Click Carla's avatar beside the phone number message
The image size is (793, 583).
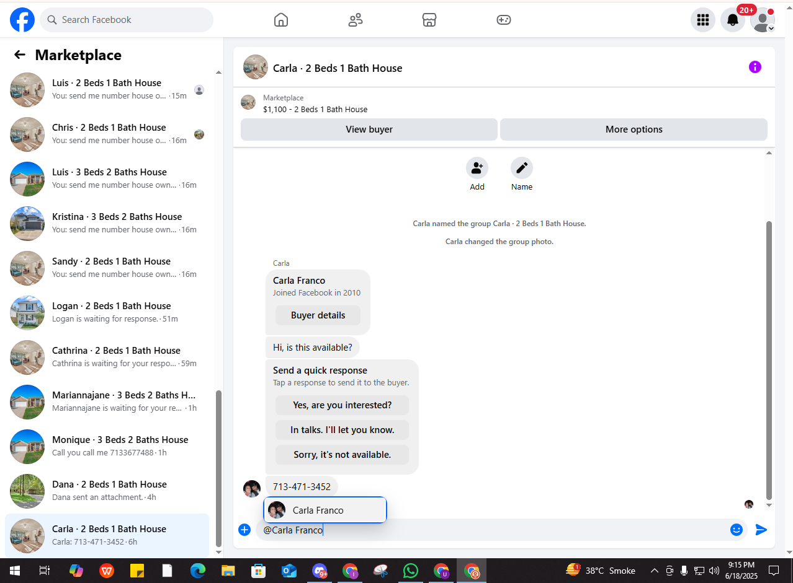[x=252, y=489]
